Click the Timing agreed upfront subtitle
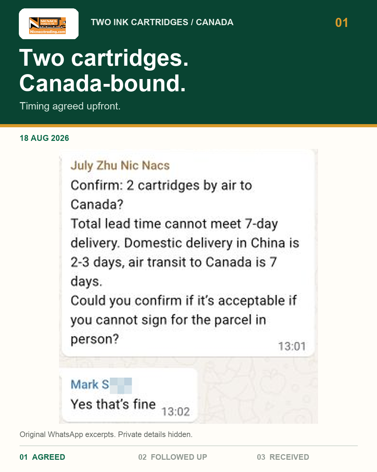 pos(70,106)
